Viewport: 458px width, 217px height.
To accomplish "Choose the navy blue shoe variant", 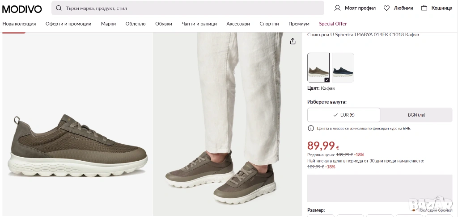I will [343, 67].
